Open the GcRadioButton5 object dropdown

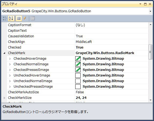(x=150, y=11)
